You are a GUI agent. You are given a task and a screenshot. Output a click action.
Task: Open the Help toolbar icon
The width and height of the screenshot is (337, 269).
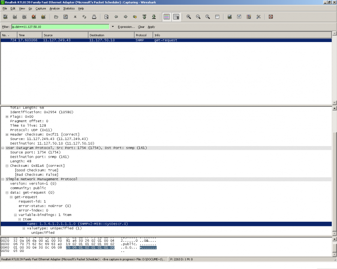[271, 17]
